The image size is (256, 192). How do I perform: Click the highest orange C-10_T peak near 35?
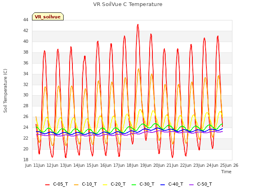click(x=139, y=69)
